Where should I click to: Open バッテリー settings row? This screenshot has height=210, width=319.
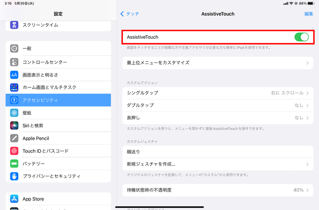(x=58, y=164)
